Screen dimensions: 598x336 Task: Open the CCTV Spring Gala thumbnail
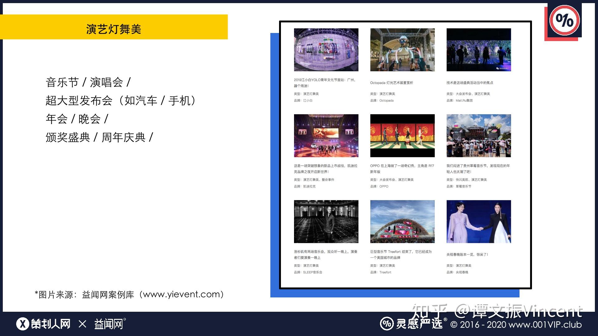(x=479, y=222)
